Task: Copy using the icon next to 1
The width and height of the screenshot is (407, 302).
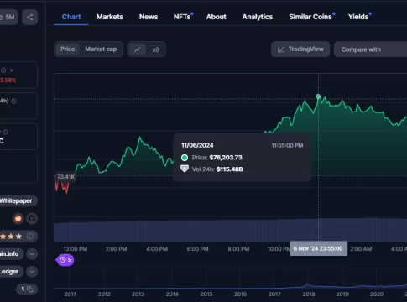Action: (x=30, y=289)
